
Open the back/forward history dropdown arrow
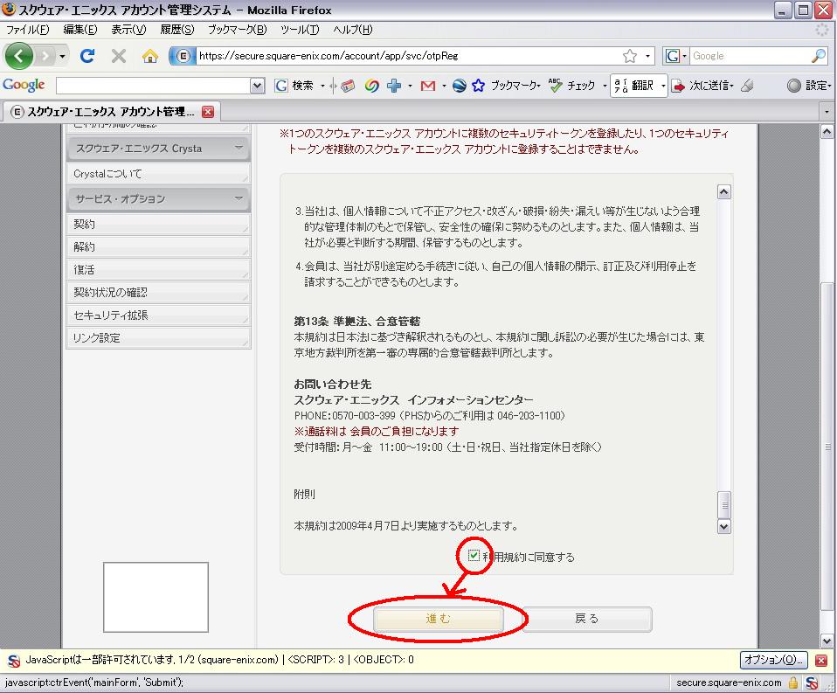coord(62,56)
